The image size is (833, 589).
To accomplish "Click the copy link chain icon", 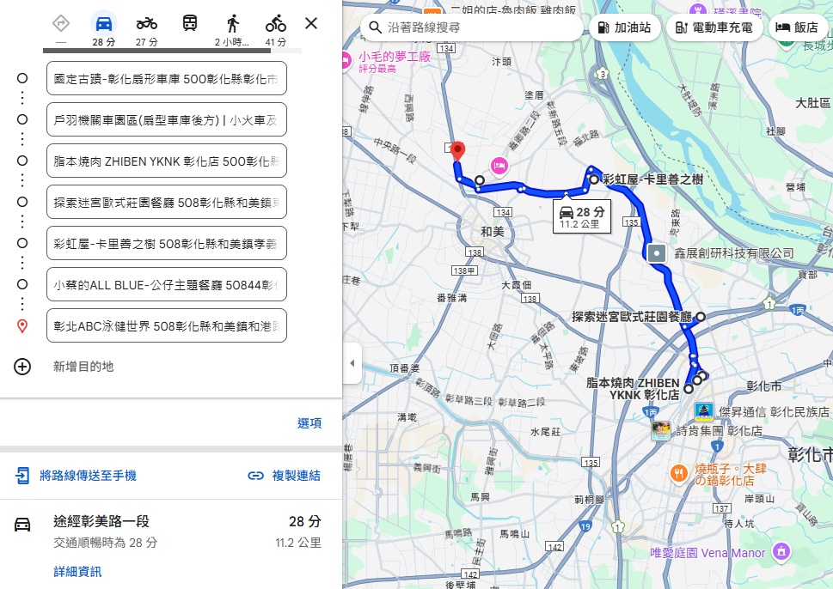I will (x=255, y=476).
